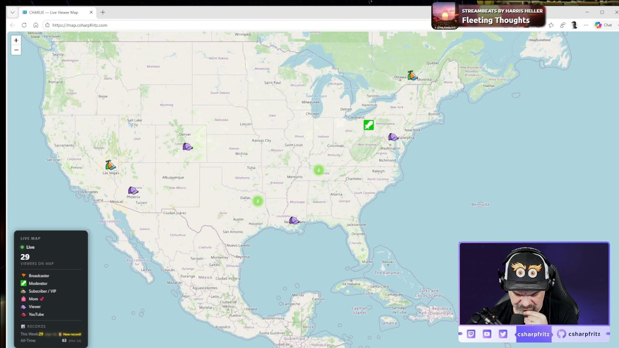Click the Moderator legend label
This screenshot has width=619, height=348.
click(38, 283)
